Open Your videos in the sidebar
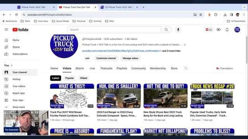The image size is (248, 139). click(x=20, y=86)
